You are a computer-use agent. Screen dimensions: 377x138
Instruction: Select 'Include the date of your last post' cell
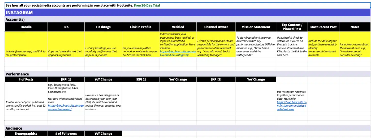click(x=323, y=45)
